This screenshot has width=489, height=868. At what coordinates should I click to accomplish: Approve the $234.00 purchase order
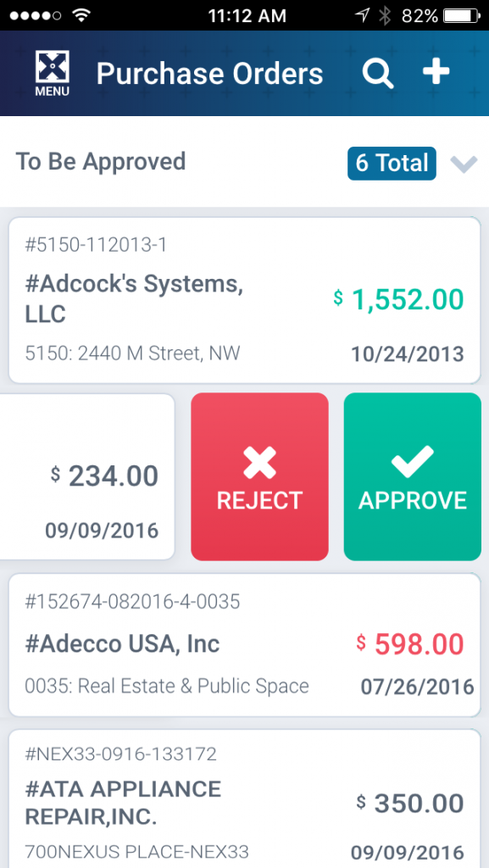pyautogui.click(x=413, y=476)
